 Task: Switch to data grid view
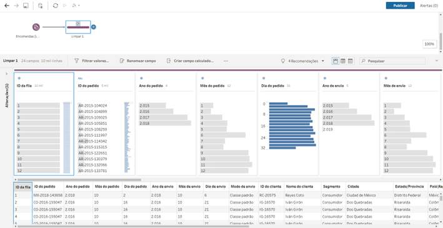click(343, 61)
